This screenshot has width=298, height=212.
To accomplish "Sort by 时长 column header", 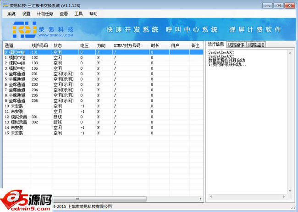I will coord(159,45).
